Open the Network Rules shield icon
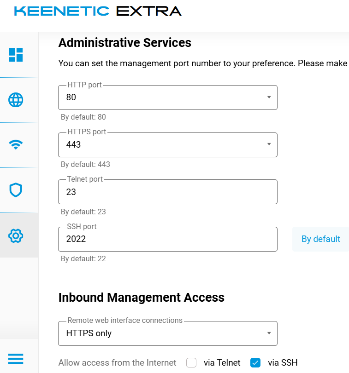Image resolution: width=349 pixels, height=373 pixels. click(16, 190)
